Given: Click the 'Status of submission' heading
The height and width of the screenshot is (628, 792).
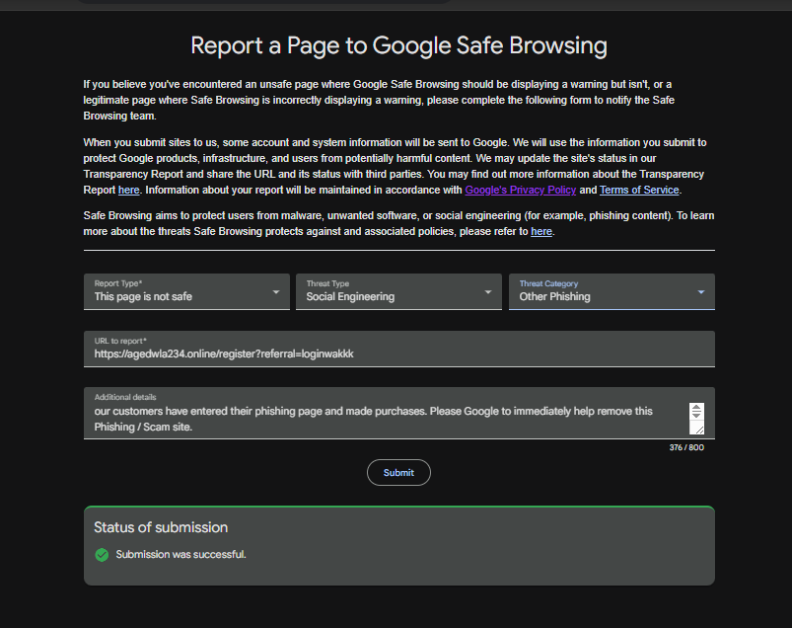Looking at the screenshot, I should pos(161,527).
